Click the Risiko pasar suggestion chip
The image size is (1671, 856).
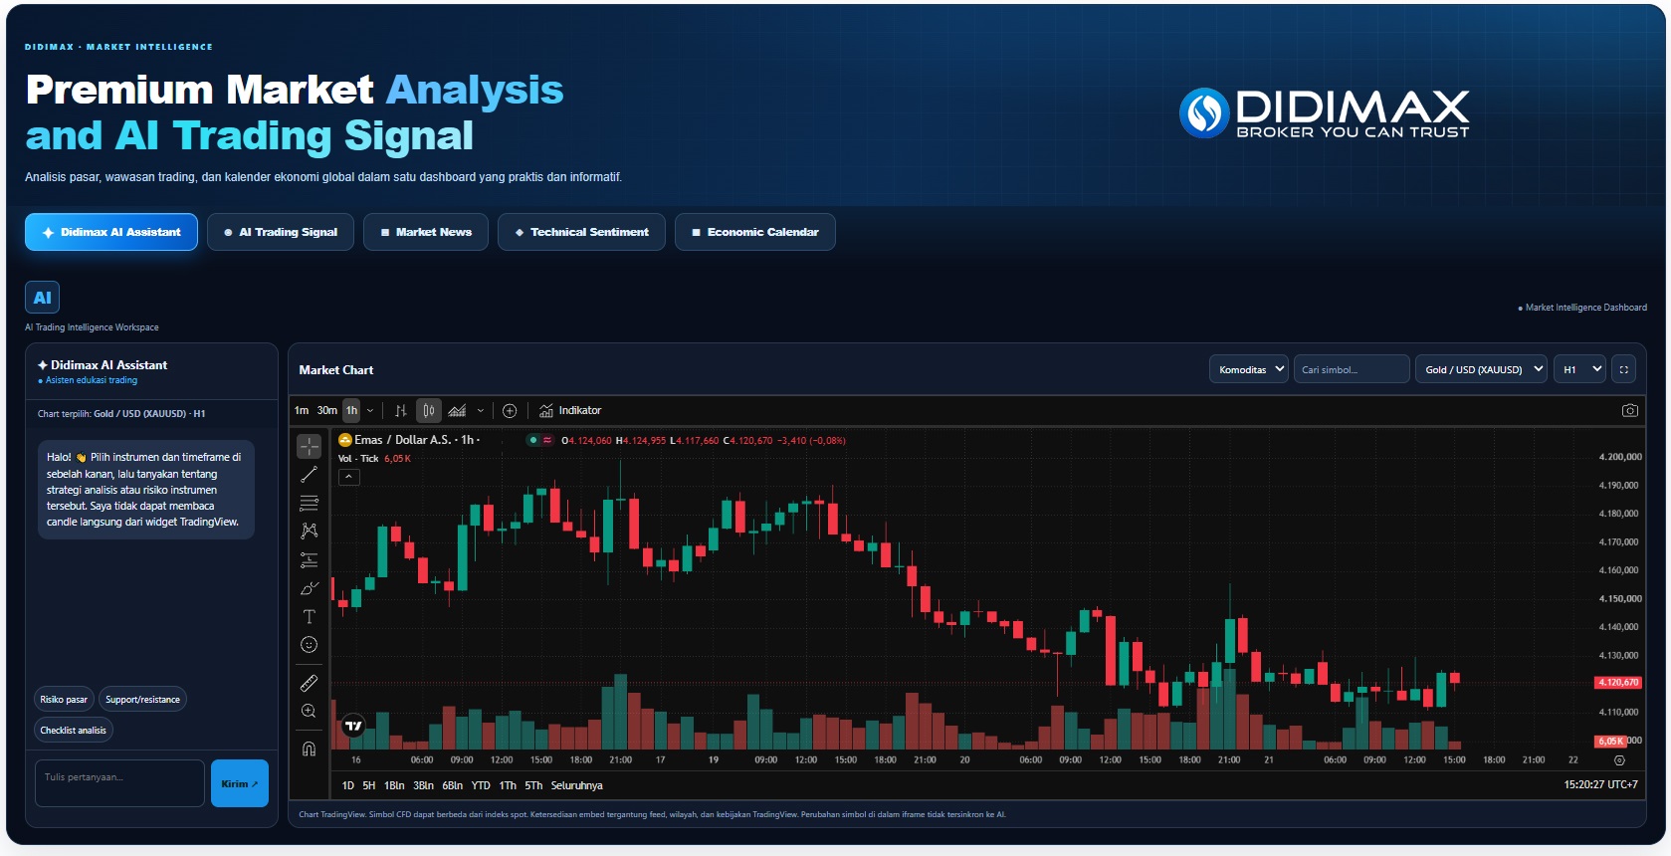(64, 700)
